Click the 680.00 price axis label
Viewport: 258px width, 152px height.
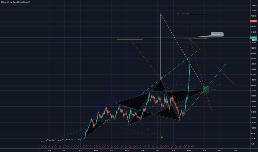tap(254, 53)
